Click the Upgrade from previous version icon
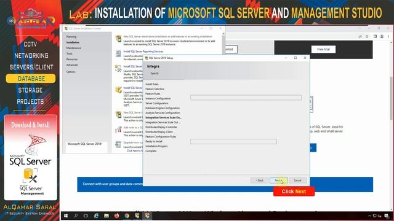This screenshot has width=394, height=221. [118, 145]
